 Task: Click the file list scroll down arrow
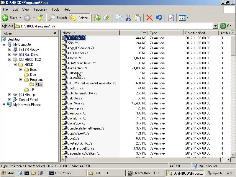tap(233, 155)
